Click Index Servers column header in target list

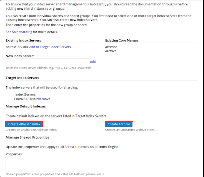[x=26, y=94]
